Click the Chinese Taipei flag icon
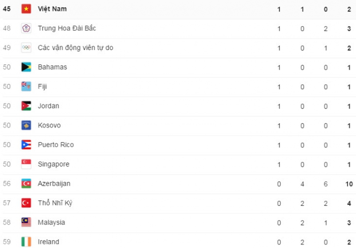The height and width of the screenshot is (248, 356). [x=26, y=28]
